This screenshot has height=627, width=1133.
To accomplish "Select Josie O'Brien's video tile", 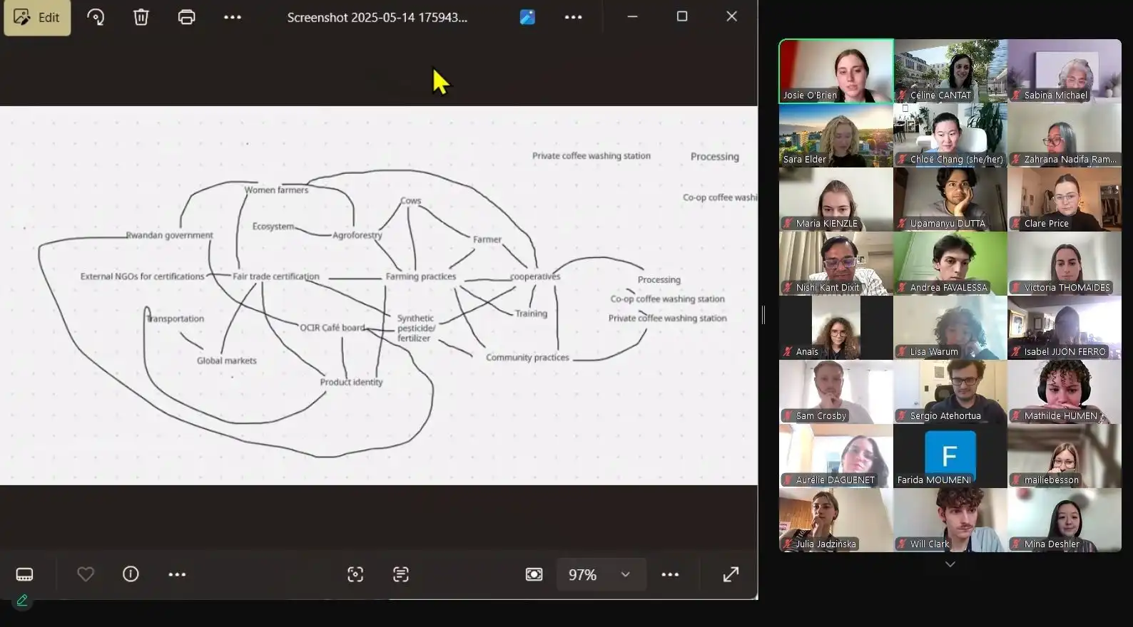I will point(835,71).
